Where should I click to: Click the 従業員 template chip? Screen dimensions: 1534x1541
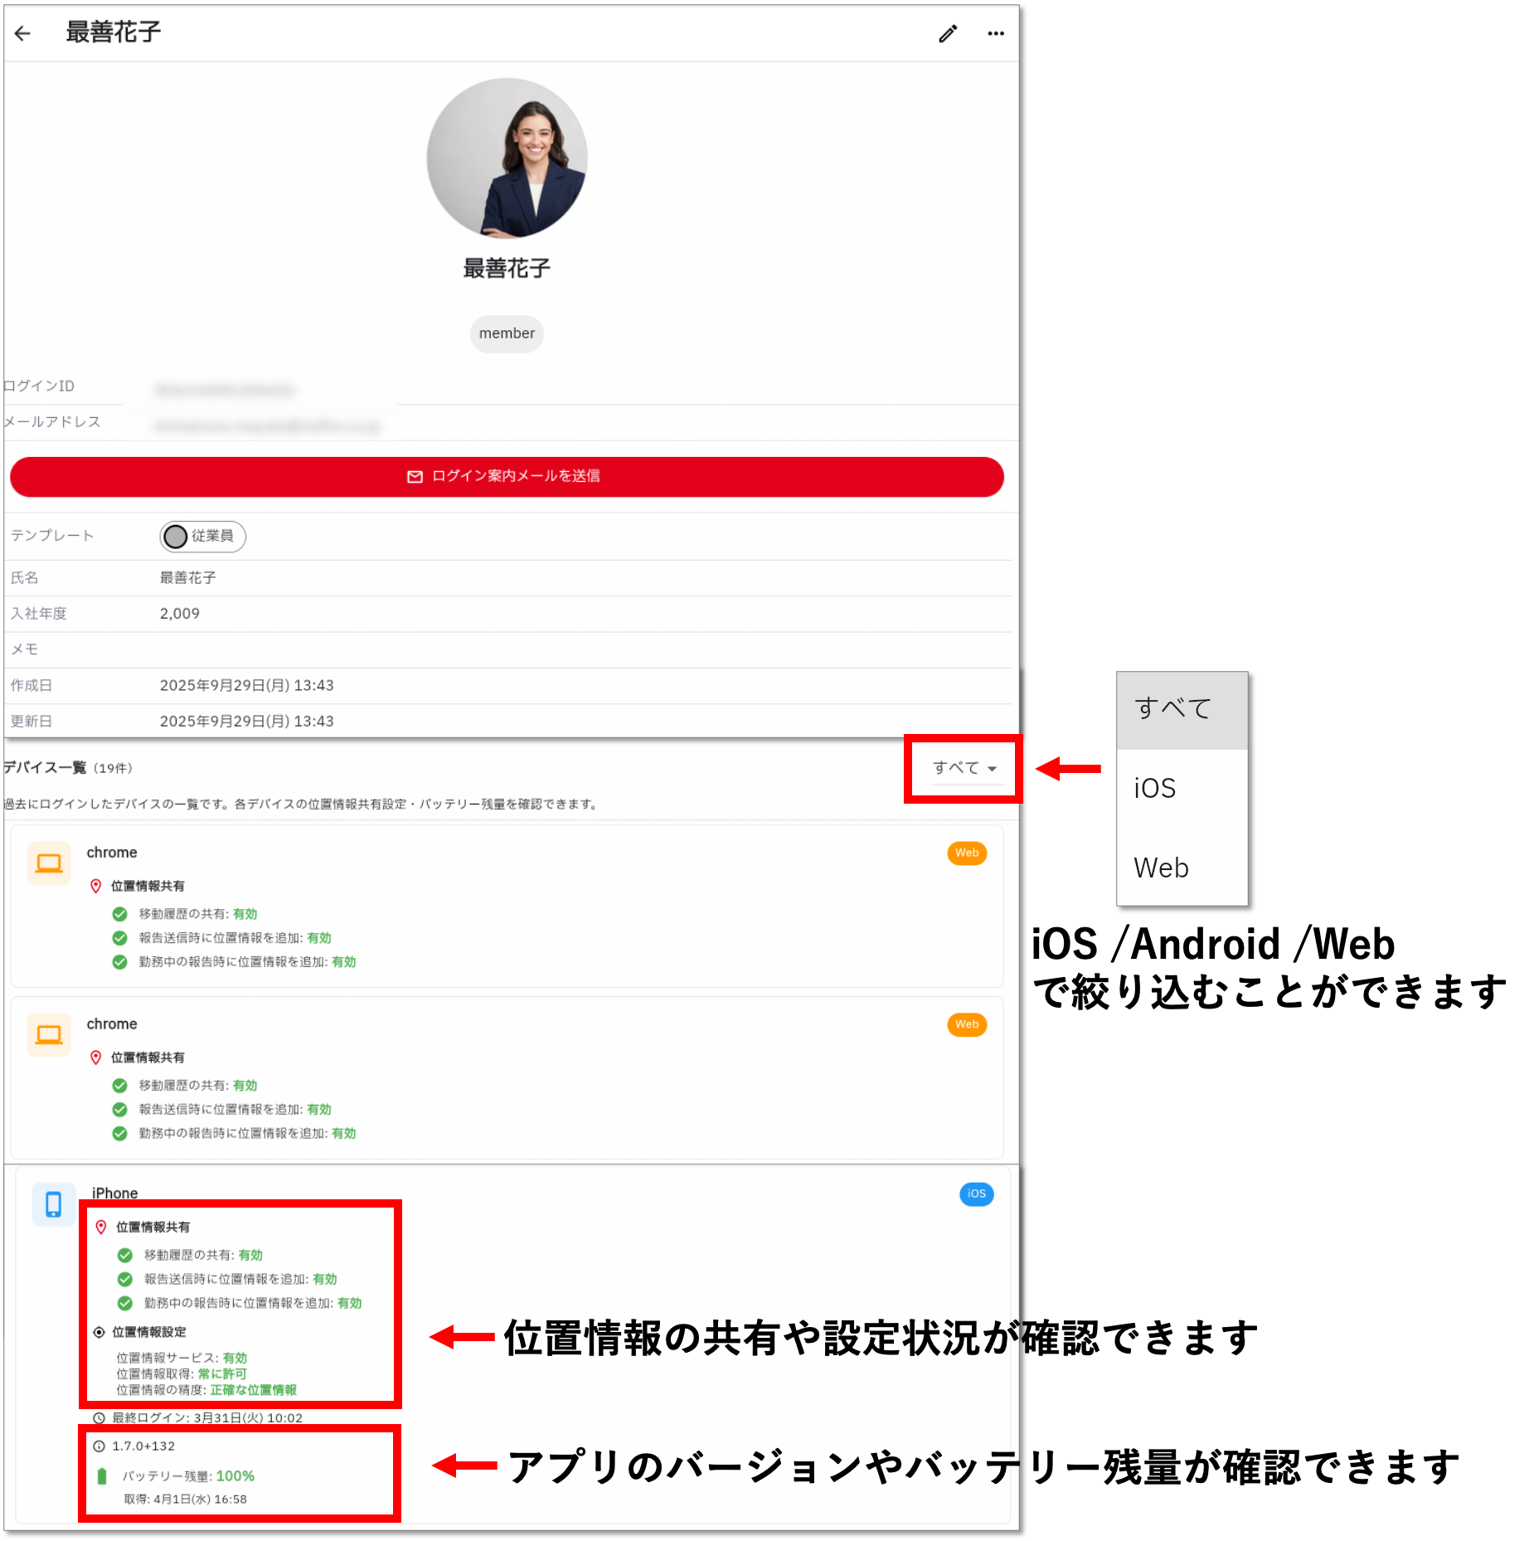(x=203, y=537)
